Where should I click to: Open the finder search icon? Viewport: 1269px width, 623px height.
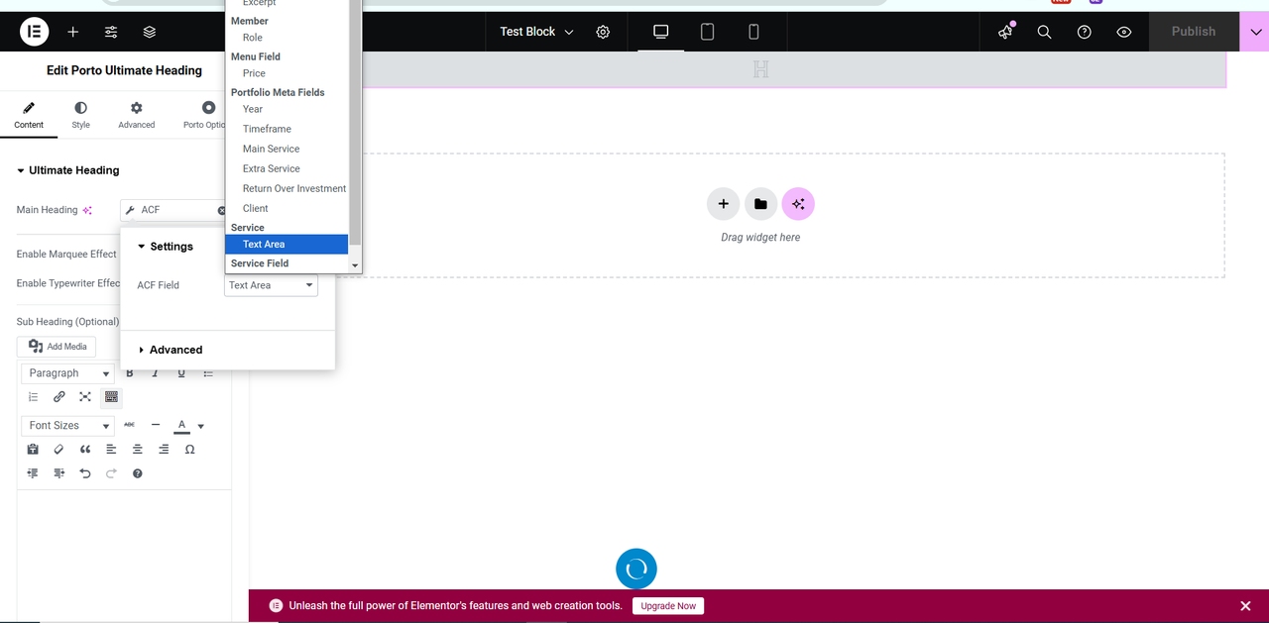pyautogui.click(x=1044, y=32)
